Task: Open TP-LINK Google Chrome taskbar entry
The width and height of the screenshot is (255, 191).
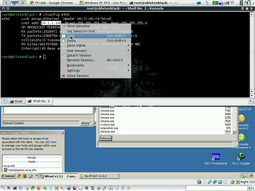Action: click(52, 3)
